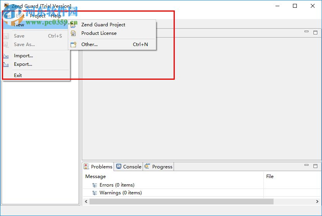Screen dimensions: 322x216
Task: Switch to the Console tab
Action: point(129,166)
